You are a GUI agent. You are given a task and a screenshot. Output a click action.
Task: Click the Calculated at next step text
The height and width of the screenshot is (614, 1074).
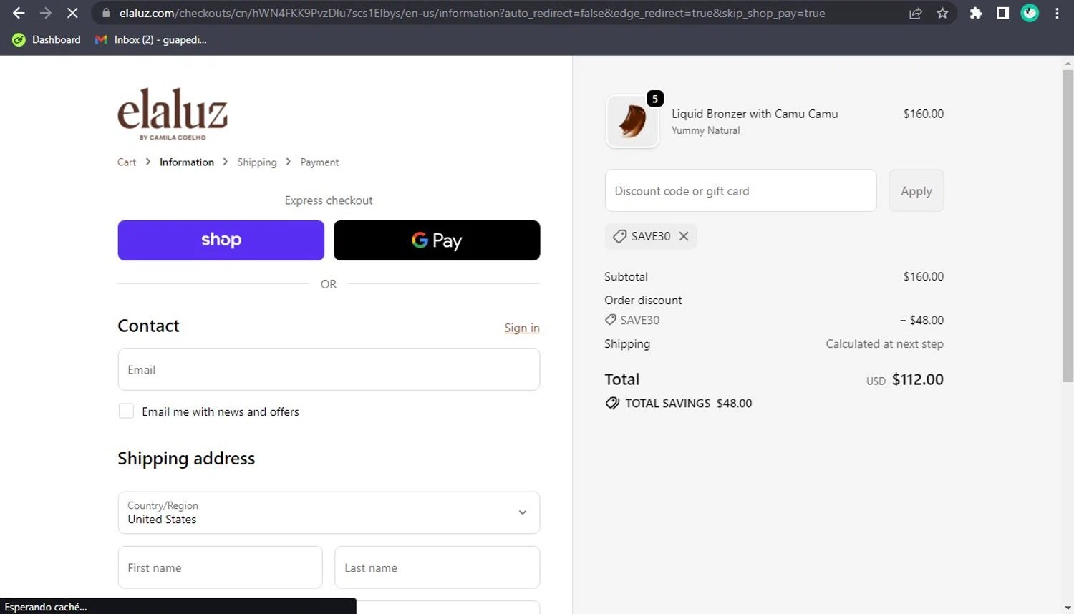pos(884,343)
